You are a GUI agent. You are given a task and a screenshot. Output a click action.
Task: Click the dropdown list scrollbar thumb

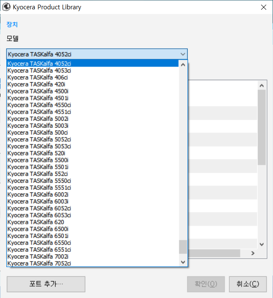(x=183, y=247)
